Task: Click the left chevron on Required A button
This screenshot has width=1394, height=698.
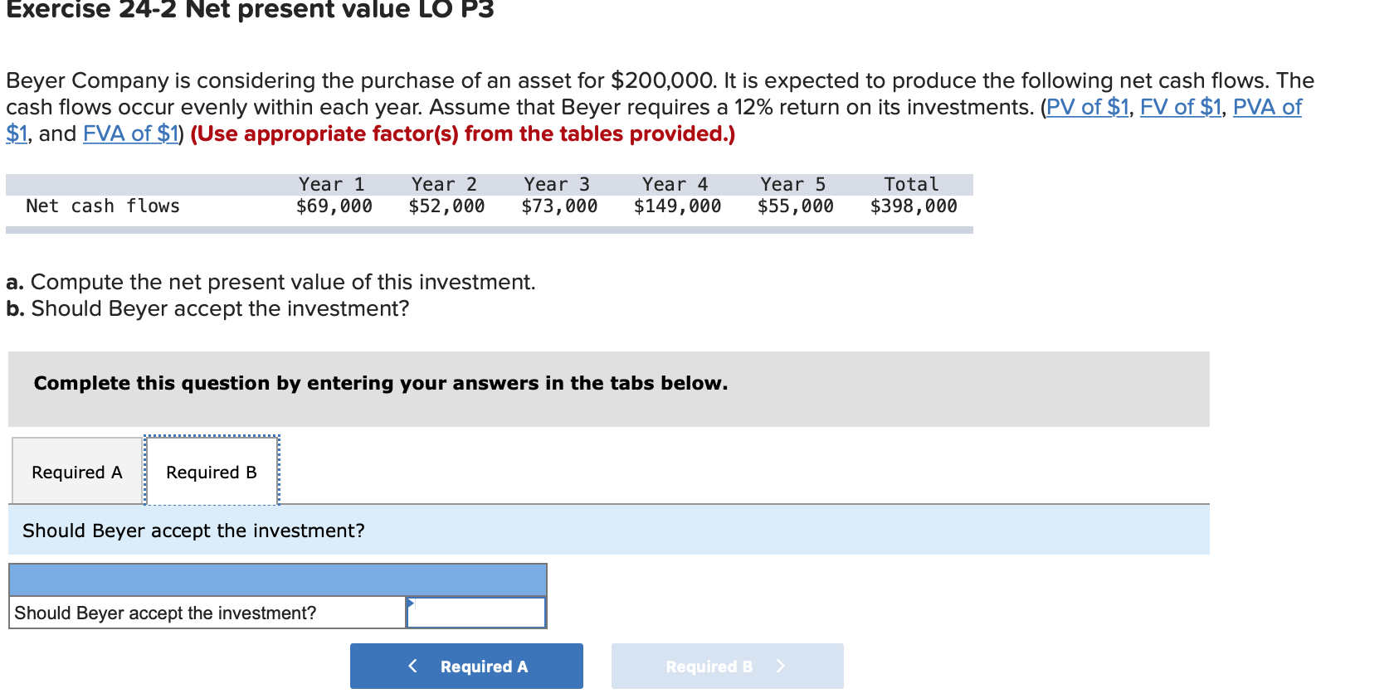Action: 412,666
